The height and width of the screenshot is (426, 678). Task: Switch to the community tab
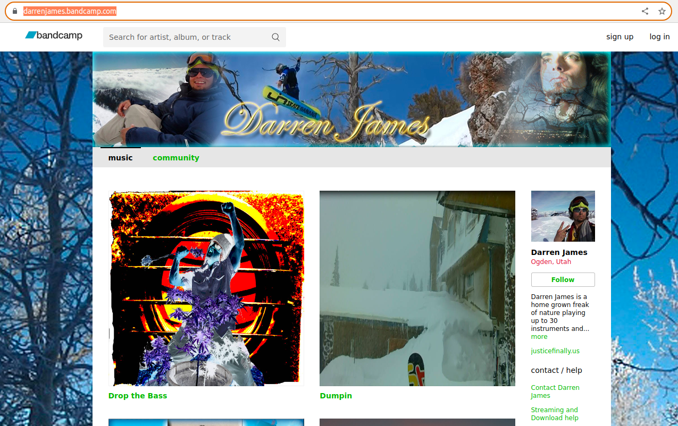point(176,157)
